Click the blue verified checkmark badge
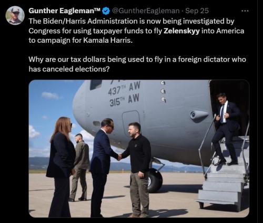This screenshot has width=263, height=223. 106,11
